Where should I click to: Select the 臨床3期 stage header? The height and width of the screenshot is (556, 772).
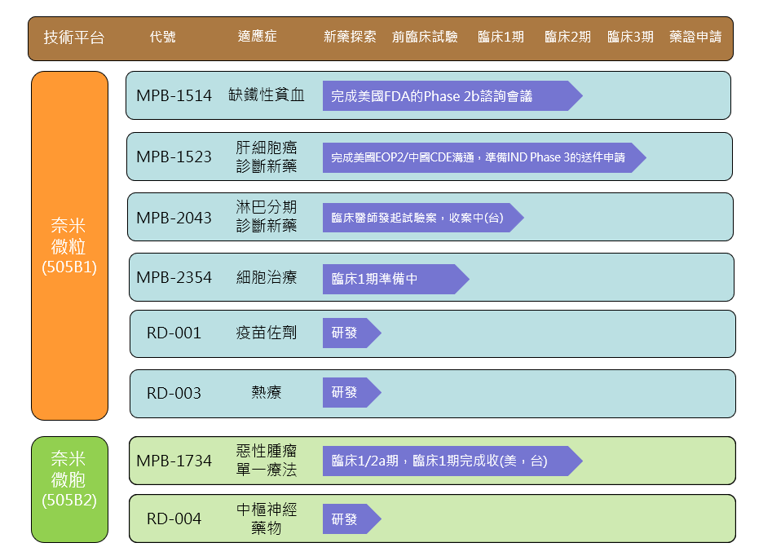pos(630,37)
